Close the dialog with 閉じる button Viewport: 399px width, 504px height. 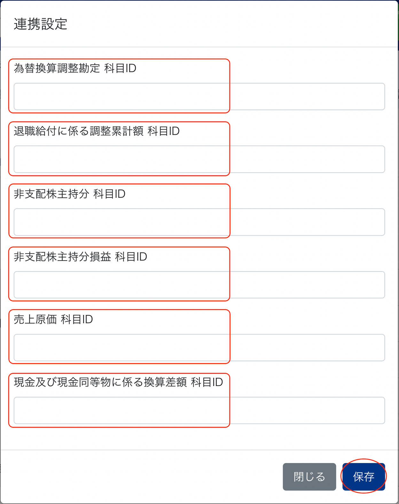tap(309, 477)
